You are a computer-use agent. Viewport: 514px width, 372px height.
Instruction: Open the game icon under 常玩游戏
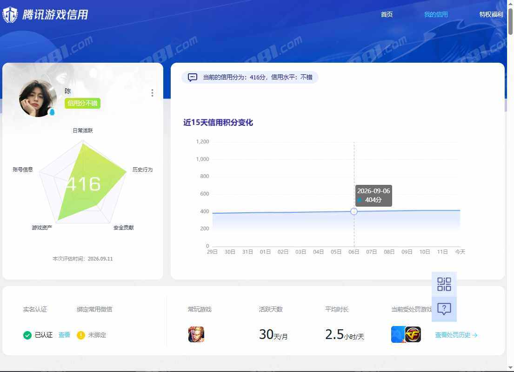point(196,334)
